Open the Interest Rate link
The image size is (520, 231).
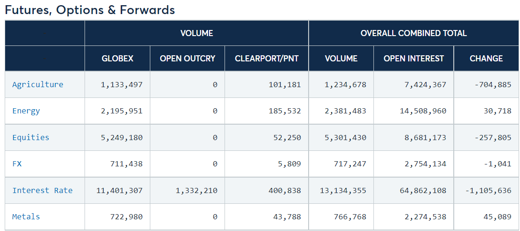pos(42,190)
